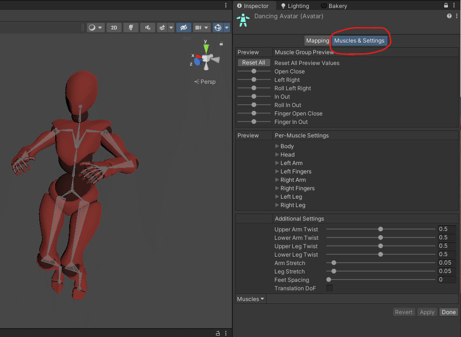Image resolution: width=461 pixels, height=337 pixels.
Task: Toggle 2D view mode in Scene toolbar
Action: coord(114,28)
